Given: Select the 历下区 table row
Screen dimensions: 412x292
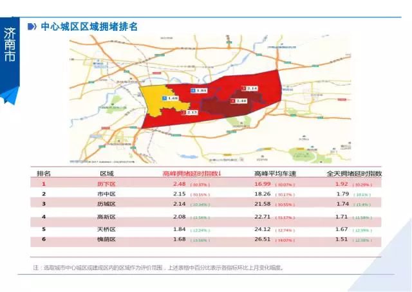Looking at the screenshot, I should click(206, 183).
